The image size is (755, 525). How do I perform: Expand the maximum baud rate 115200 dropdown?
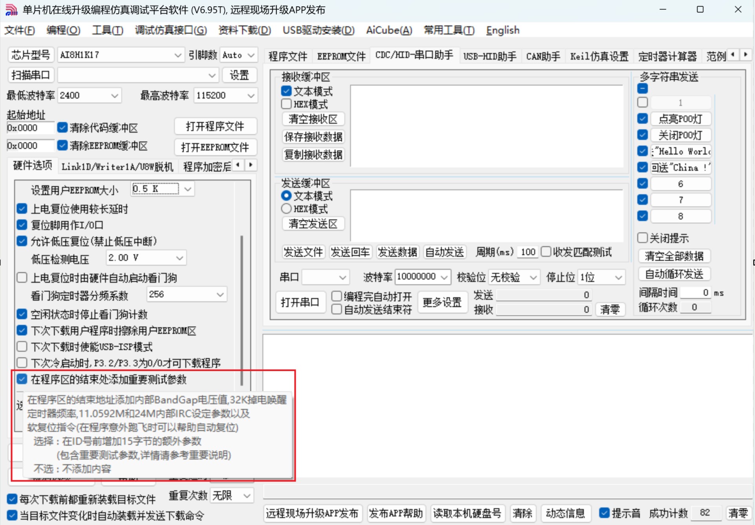(251, 96)
